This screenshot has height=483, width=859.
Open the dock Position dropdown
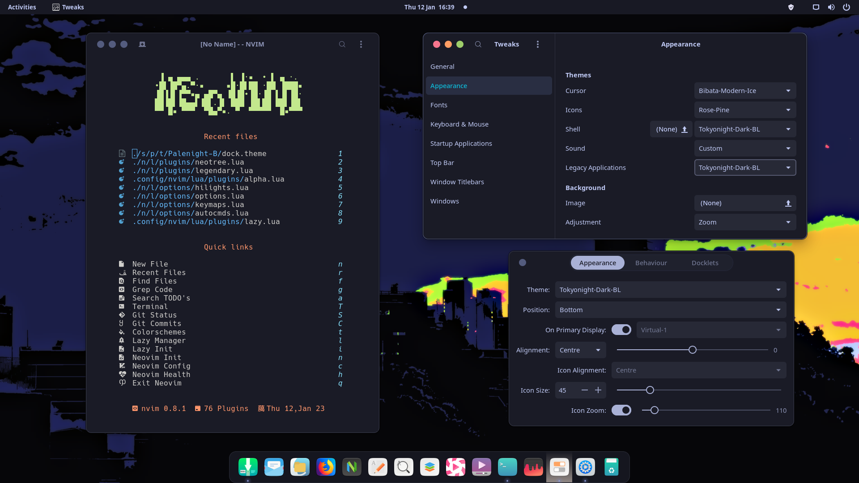coord(670,310)
